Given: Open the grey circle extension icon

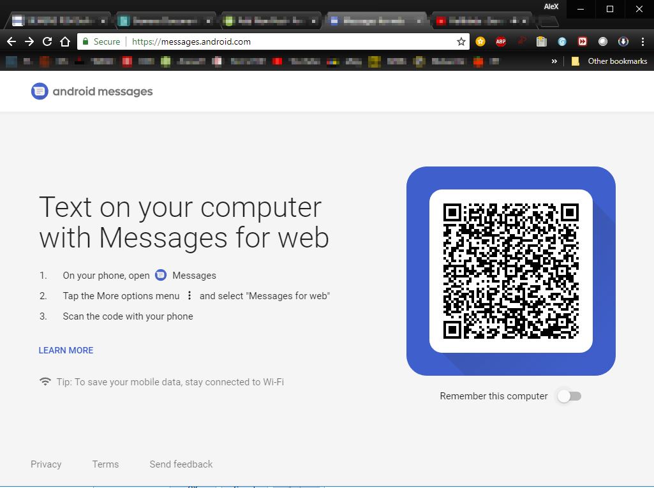Looking at the screenshot, I should (603, 41).
